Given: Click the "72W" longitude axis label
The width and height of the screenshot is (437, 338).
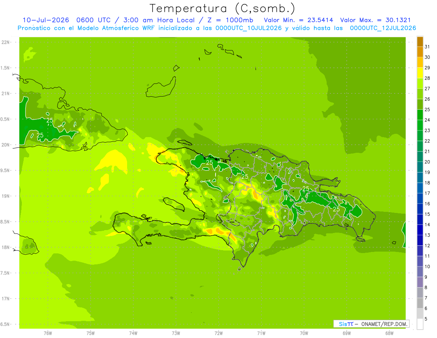Looking at the screenshot, I should point(219,333).
